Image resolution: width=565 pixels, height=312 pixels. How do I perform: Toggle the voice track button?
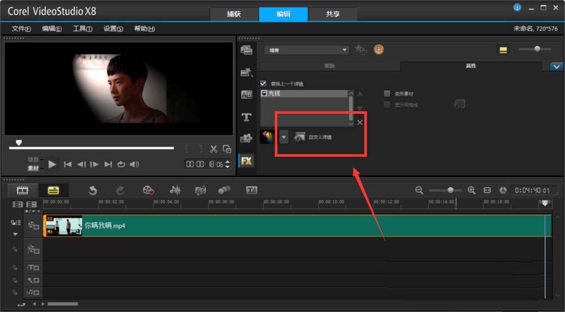(33, 280)
